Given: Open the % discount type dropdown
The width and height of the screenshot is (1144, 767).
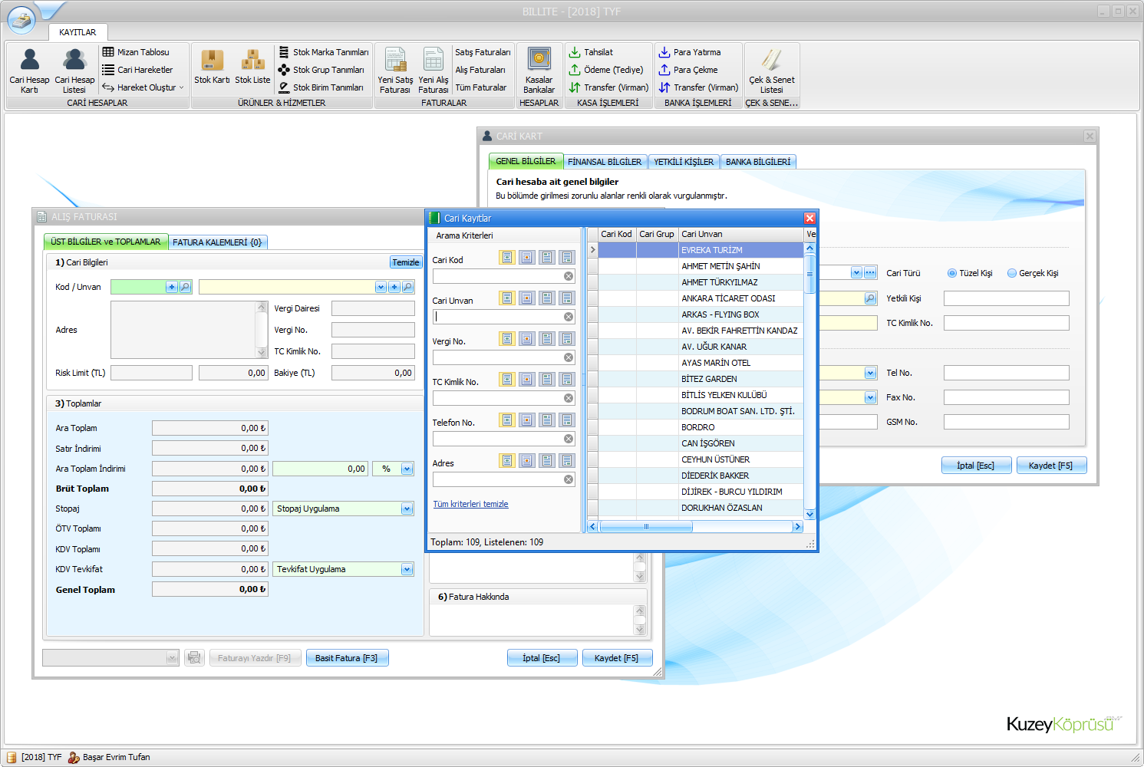Looking at the screenshot, I should pyautogui.click(x=407, y=469).
